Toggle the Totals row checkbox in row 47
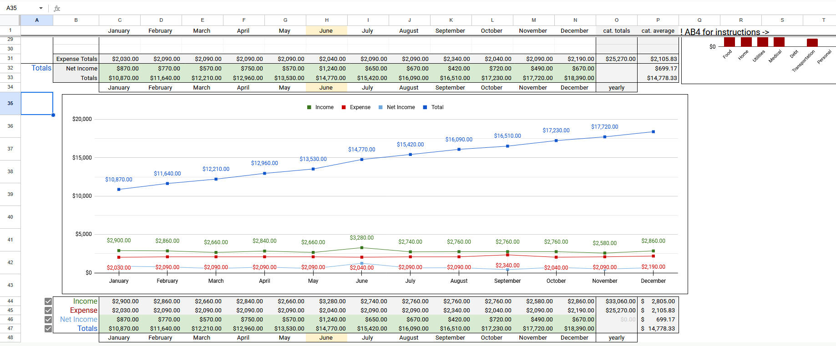 [x=48, y=329]
